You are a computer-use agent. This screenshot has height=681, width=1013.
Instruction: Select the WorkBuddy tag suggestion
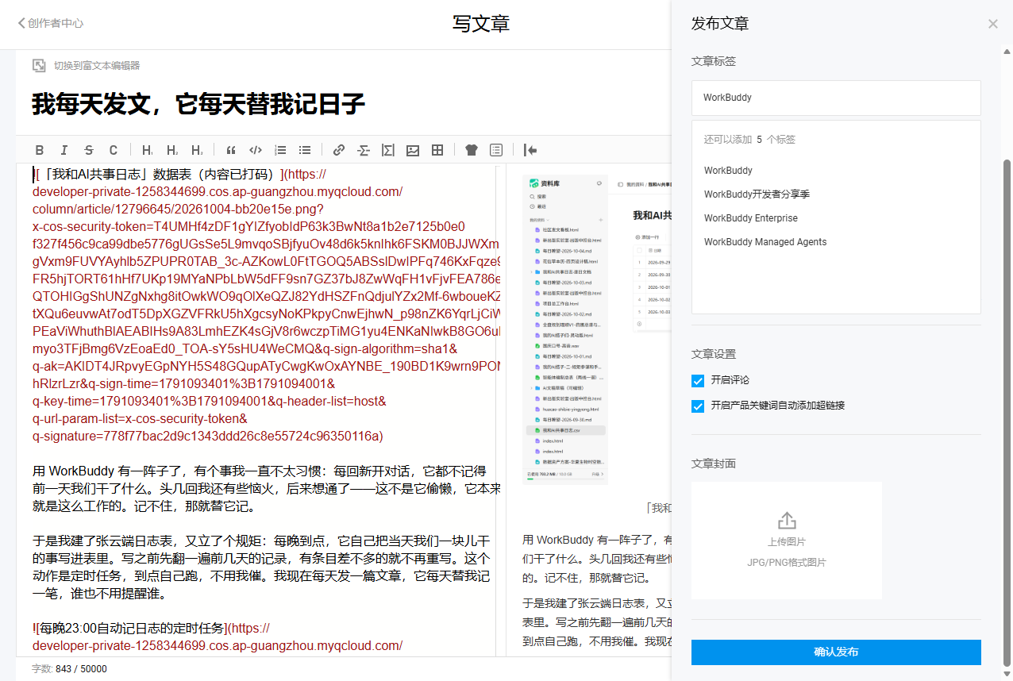[728, 171]
